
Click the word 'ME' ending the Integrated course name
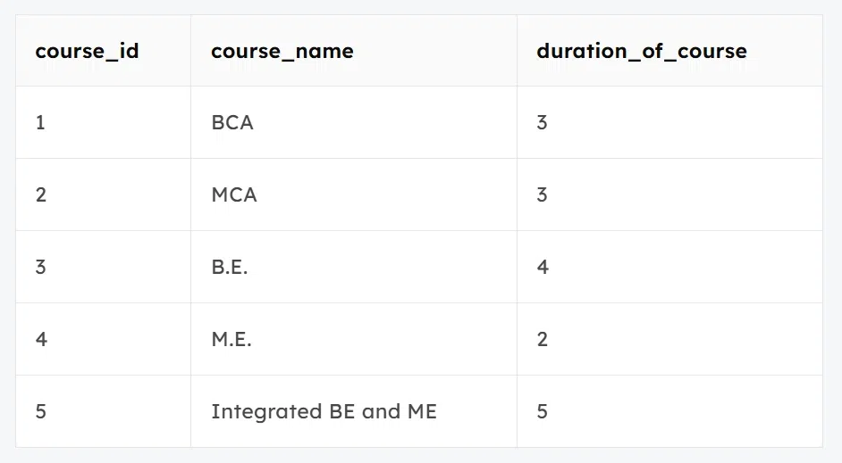coord(421,412)
